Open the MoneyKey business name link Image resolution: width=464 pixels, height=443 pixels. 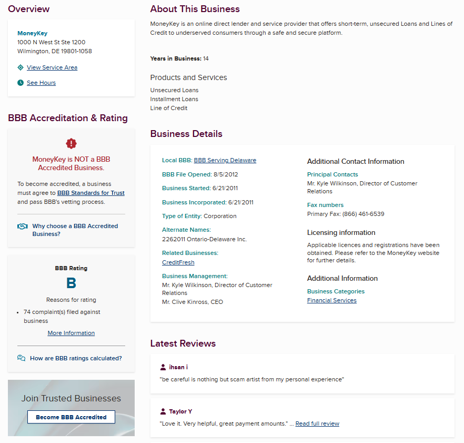click(x=32, y=33)
